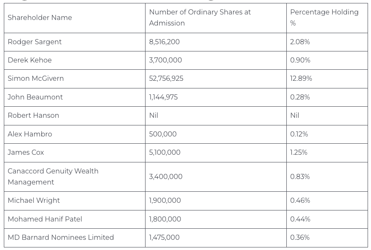Select the Canaccord Genuity Wealth Management cell
This screenshot has height=250, width=371.
point(53,176)
